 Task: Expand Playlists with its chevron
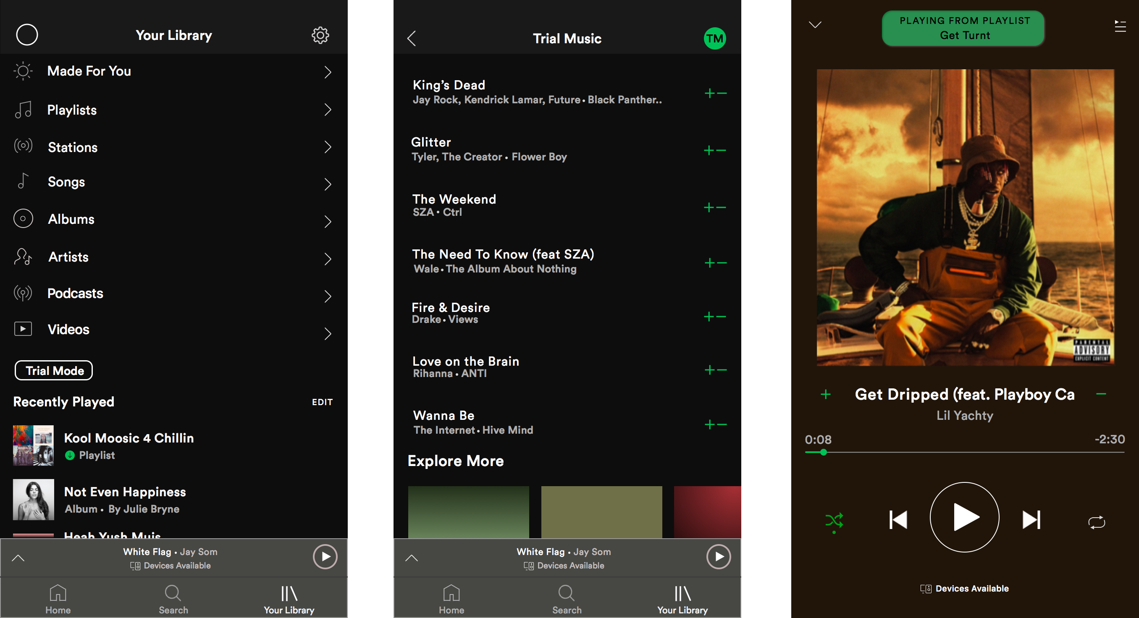[x=328, y=110]
